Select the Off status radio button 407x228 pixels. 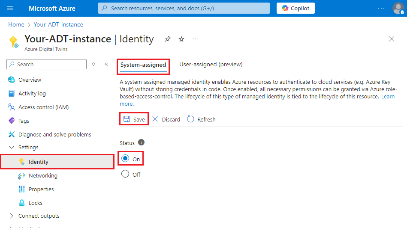(x=125, y=174)
